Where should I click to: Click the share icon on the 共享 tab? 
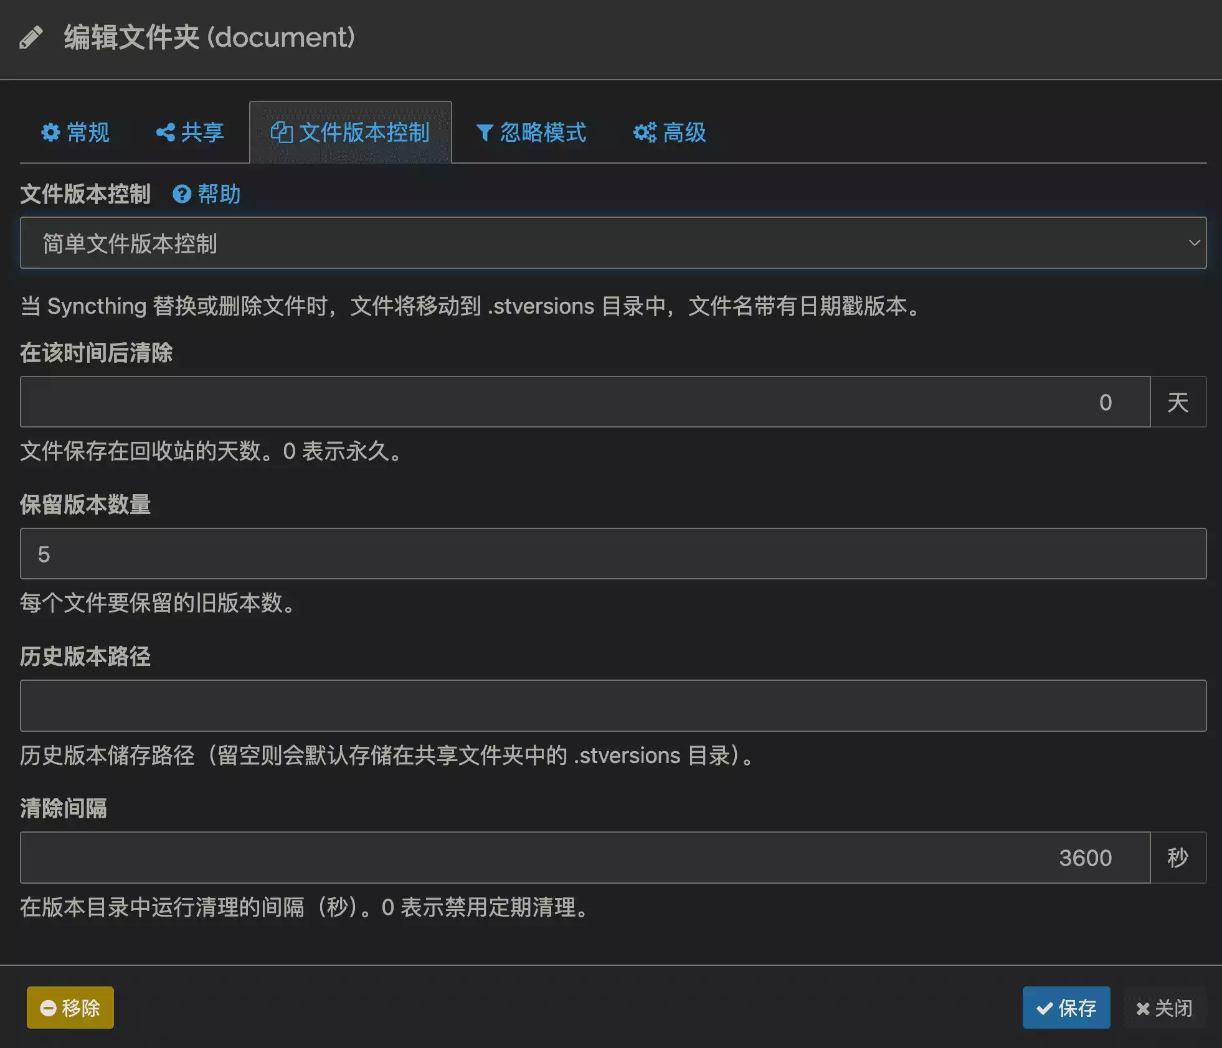pos(165,132)
